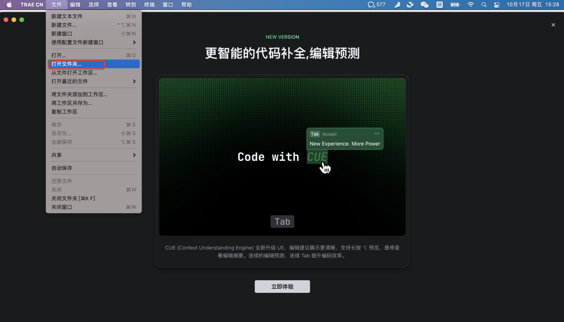Open Control Center icon

pyautogui.click(x=497, y=5)
